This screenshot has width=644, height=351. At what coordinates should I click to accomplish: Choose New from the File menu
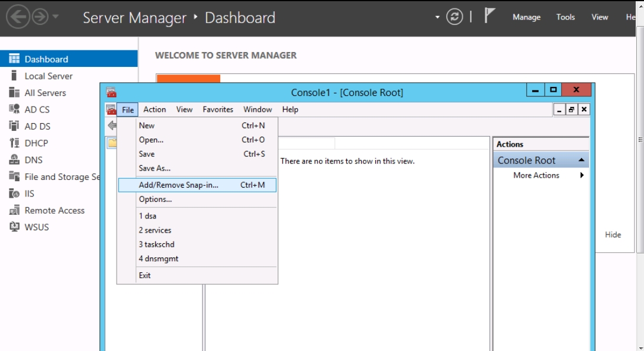click(x=197, y=125)
